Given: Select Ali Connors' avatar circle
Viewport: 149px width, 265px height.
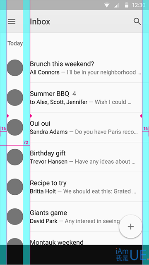Looking at the screenshot, I should [x=15, y=68].
